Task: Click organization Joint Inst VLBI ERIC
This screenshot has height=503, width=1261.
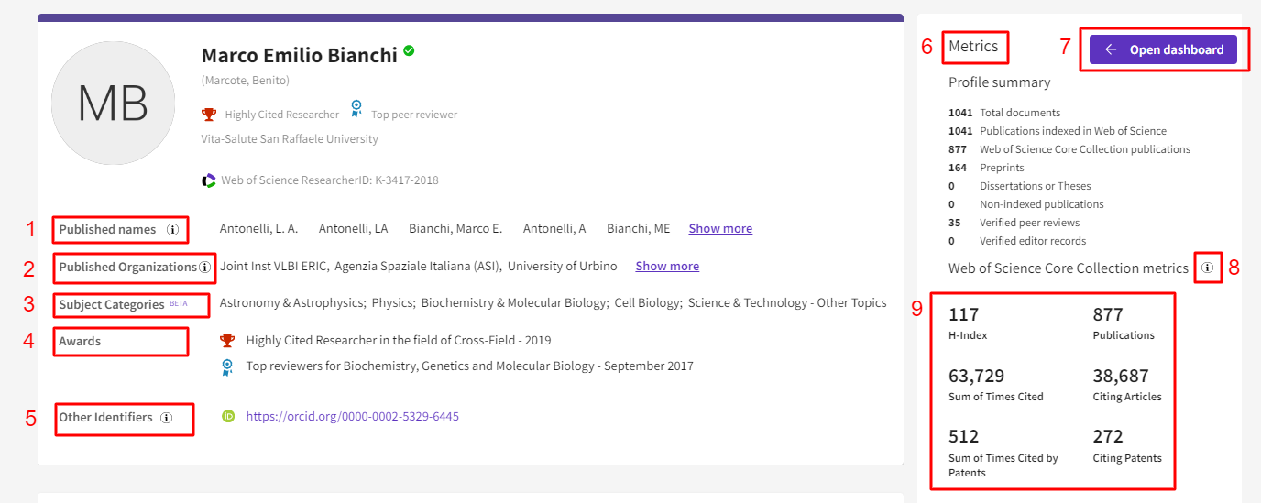Action: click(274, 266)
